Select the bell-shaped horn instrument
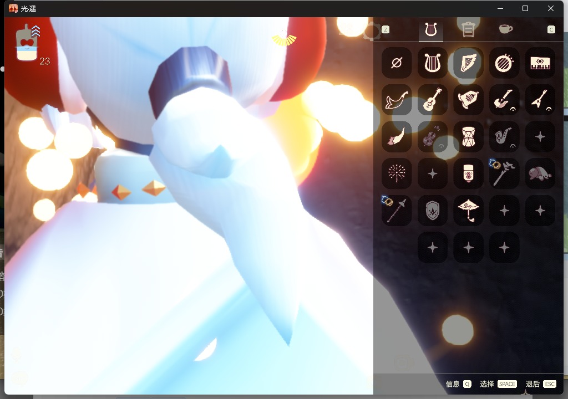The height and width of the screenshot is (399, 568). point(468,100)
